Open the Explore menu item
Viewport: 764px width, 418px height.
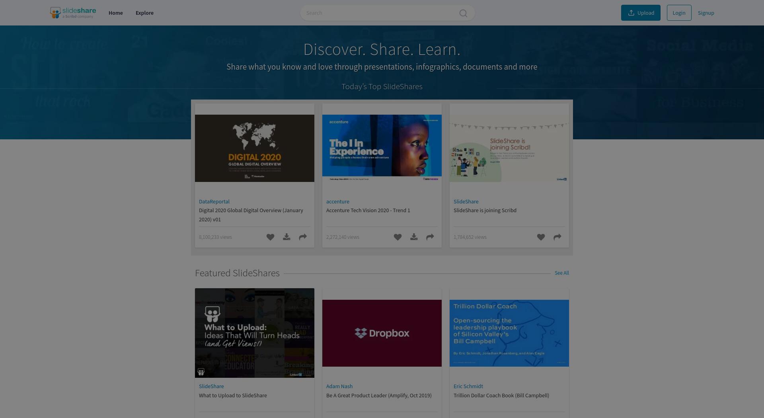pyautogui.click(x=144, y=13)
